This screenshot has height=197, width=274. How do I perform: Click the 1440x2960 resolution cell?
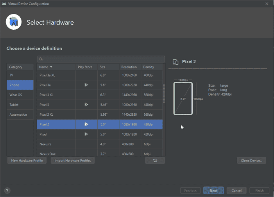pyautogui.click(x=130, y=95)
